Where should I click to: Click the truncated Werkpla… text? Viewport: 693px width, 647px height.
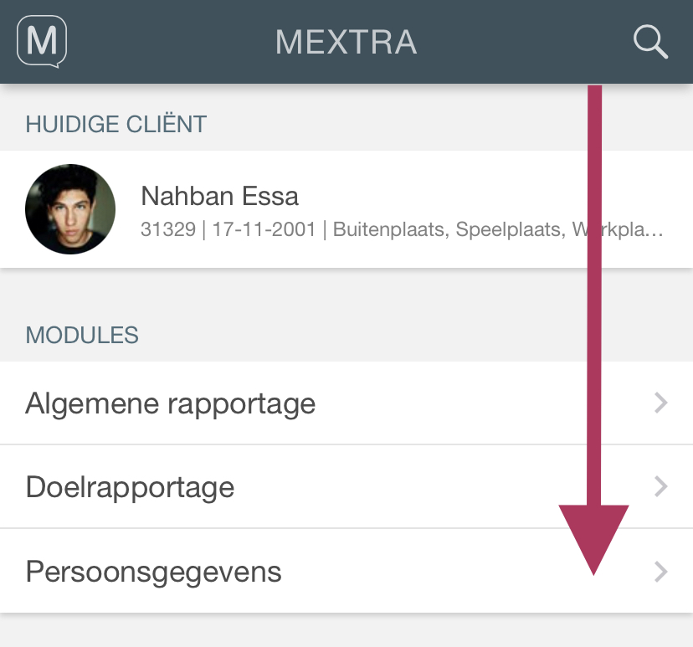[x=618, y=229]
